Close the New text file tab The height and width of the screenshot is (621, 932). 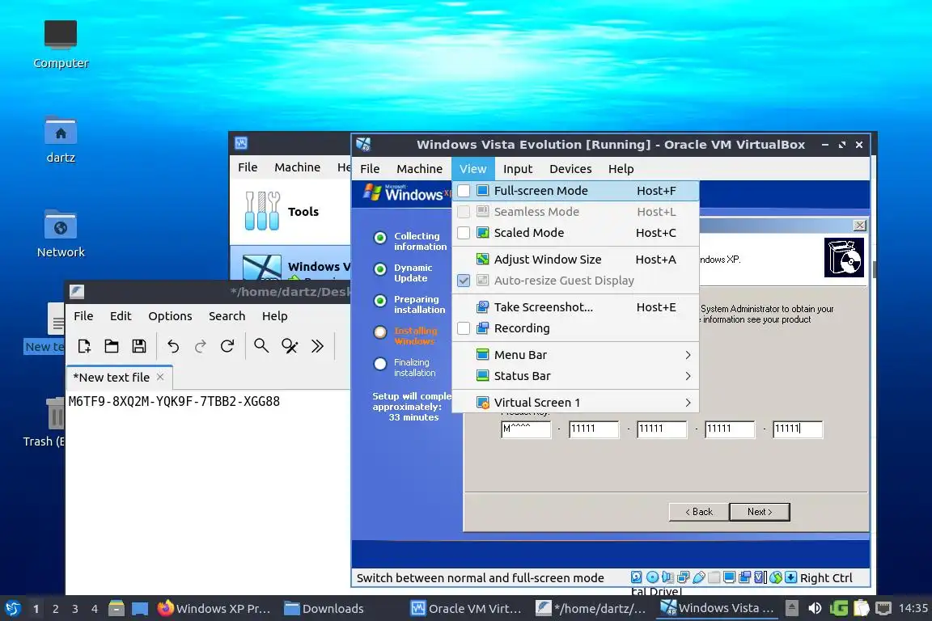pyautogui.click(x=160, y=377)
